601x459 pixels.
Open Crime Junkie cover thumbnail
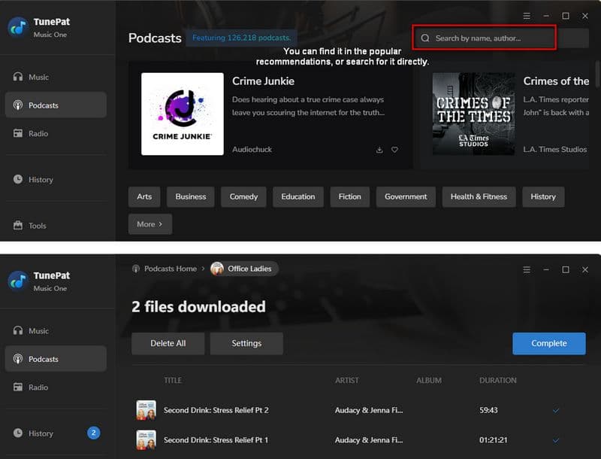click(x=183, y=114)
